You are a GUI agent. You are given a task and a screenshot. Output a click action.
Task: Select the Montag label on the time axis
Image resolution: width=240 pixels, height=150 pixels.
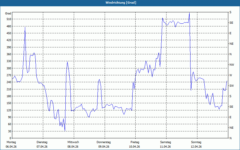point(11,142)
